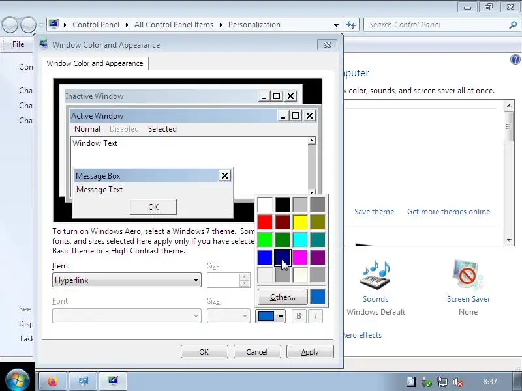Open the Screen Saver icon

click(468, 275)
